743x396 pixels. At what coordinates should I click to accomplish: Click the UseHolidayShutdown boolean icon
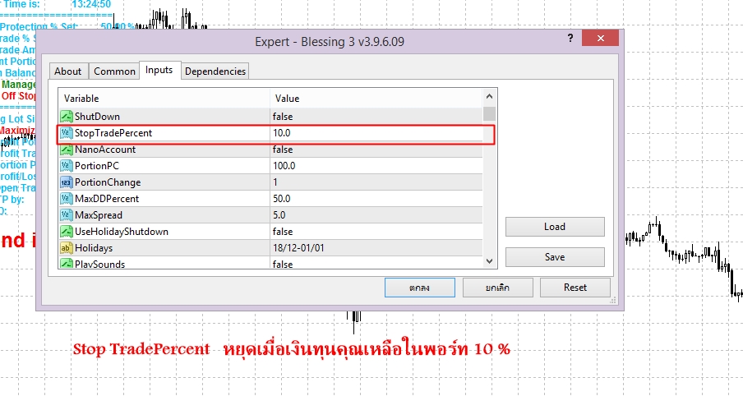(x=67, y=232)
